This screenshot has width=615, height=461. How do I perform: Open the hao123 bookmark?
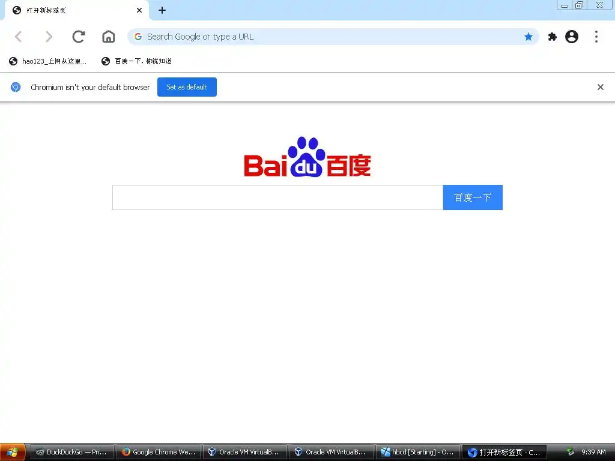[x=47, y=61]
